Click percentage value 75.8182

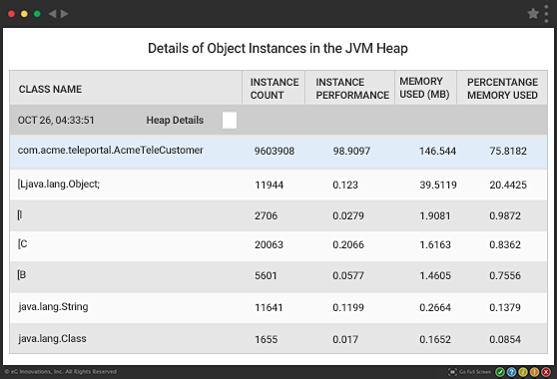click(x=508, y=152)
